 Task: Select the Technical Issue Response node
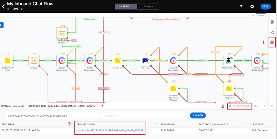pos(229,88)
